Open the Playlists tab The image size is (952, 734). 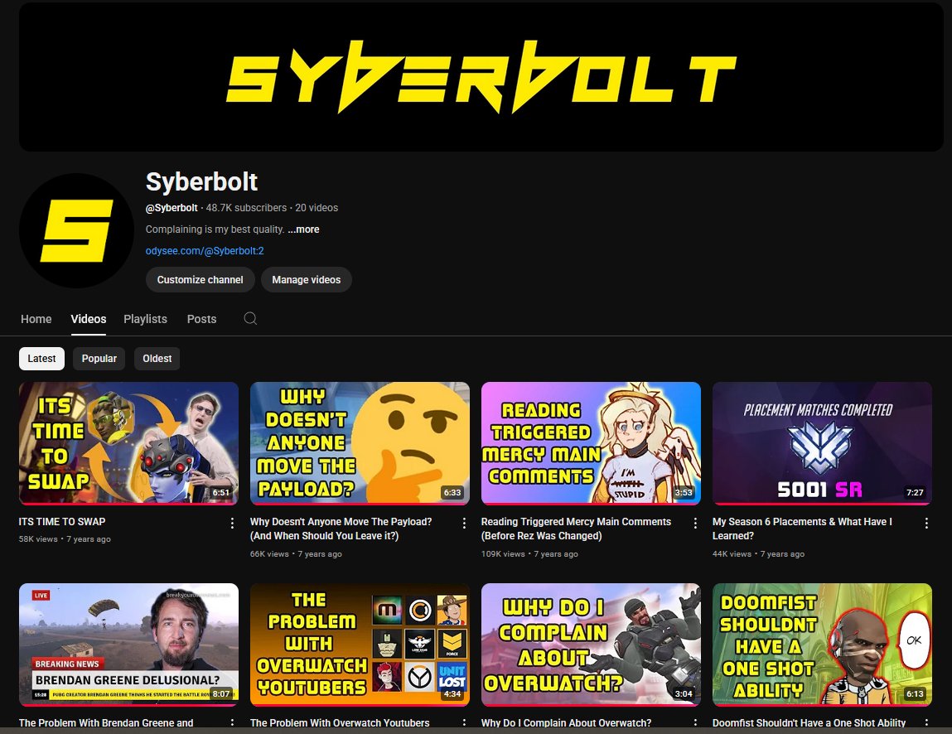click(145, 319)
